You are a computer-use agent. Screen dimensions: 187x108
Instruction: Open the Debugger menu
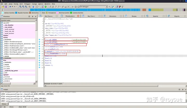click(27, 4)
